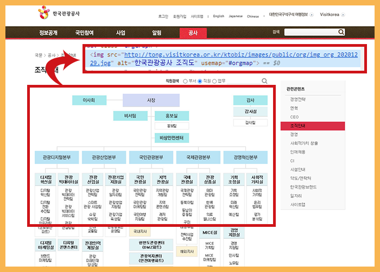This screenshot has height=272, width=380.
Task: Focus the 직원검색 text field
Action: click(243, 81)
